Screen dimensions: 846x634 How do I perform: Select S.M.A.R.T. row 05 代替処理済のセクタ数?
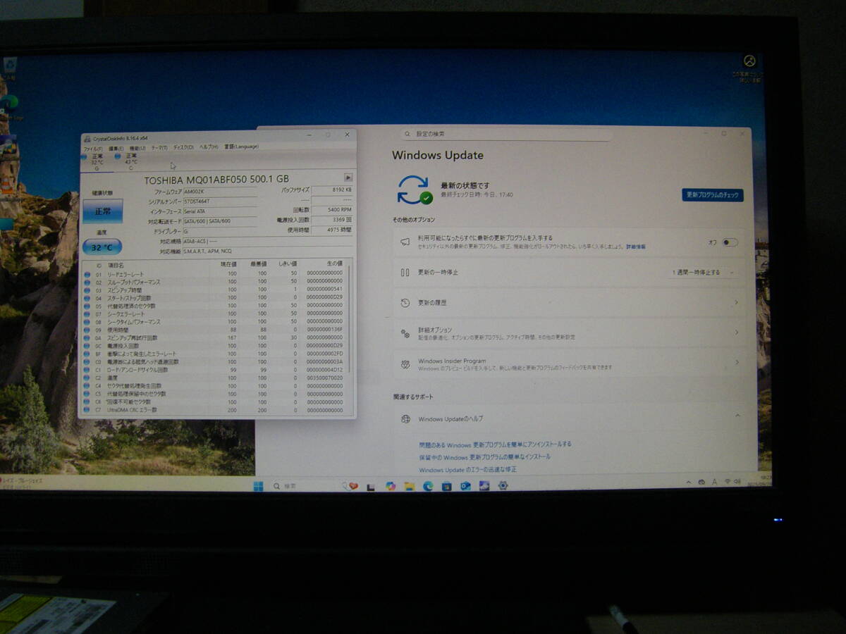(215, 306)
